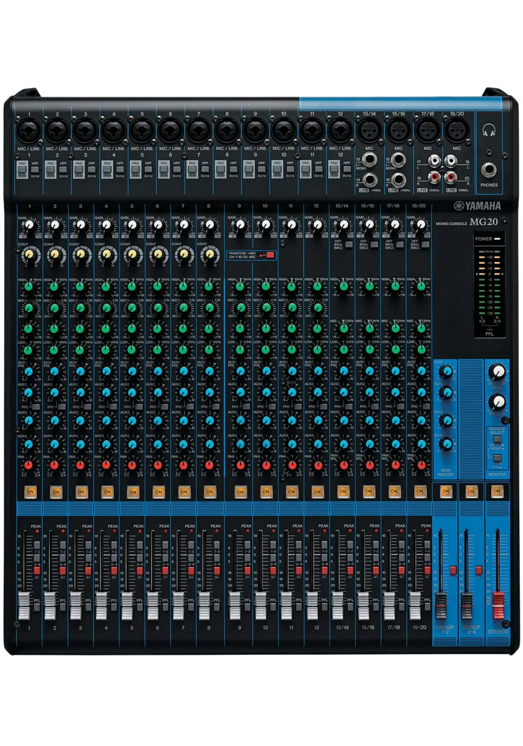This screenshot has width=523, height=746.
Task: Toggle channel 8 ON button
Action: tap(210, 492)
